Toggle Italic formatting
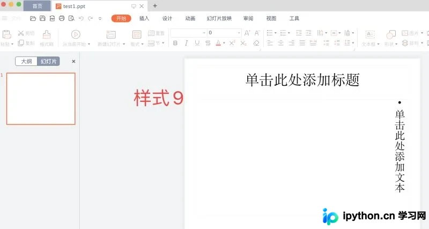 (x=186, y=43)
